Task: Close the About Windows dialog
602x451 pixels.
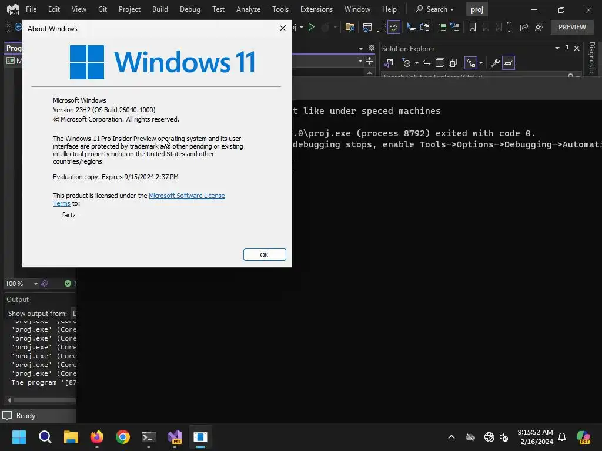Action: pos(283,28)
